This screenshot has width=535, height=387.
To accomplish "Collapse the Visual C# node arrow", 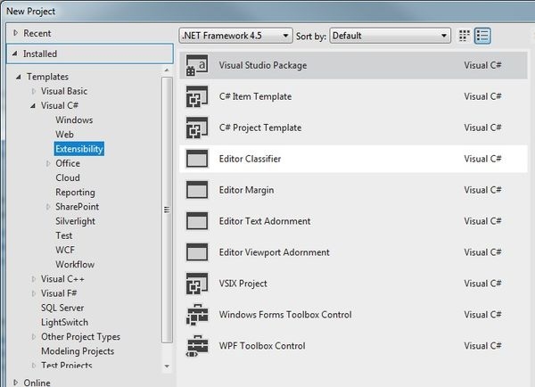I will (x=33, y=106).
